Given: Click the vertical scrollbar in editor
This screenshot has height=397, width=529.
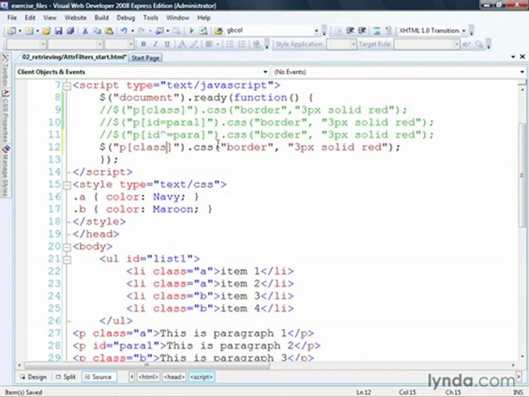Looking at the screenshot, I should [522, 175].
